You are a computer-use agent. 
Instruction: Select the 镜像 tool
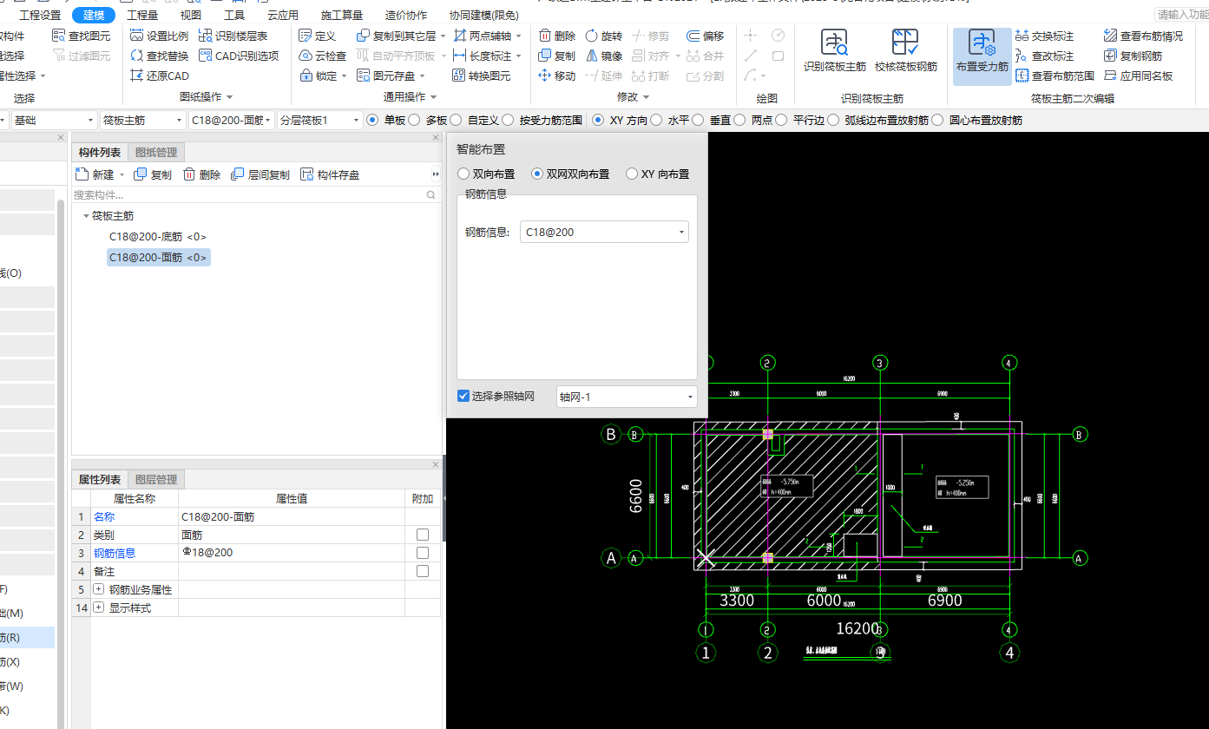tap(604, 56)
